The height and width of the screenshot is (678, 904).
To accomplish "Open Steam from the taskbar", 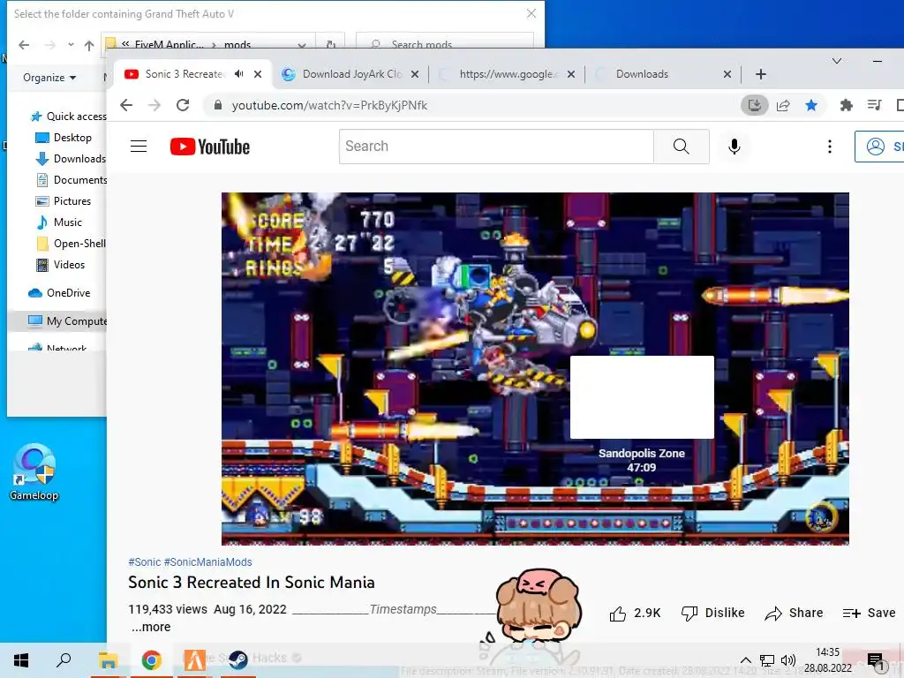I will point(237,660).
